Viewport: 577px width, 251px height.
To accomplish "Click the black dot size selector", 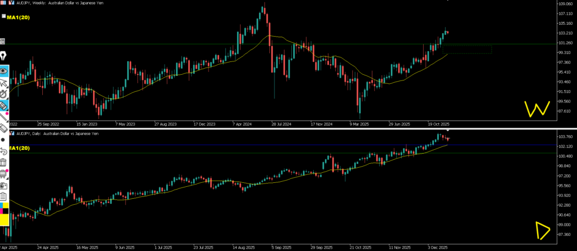I will click(x=3, y=140).
